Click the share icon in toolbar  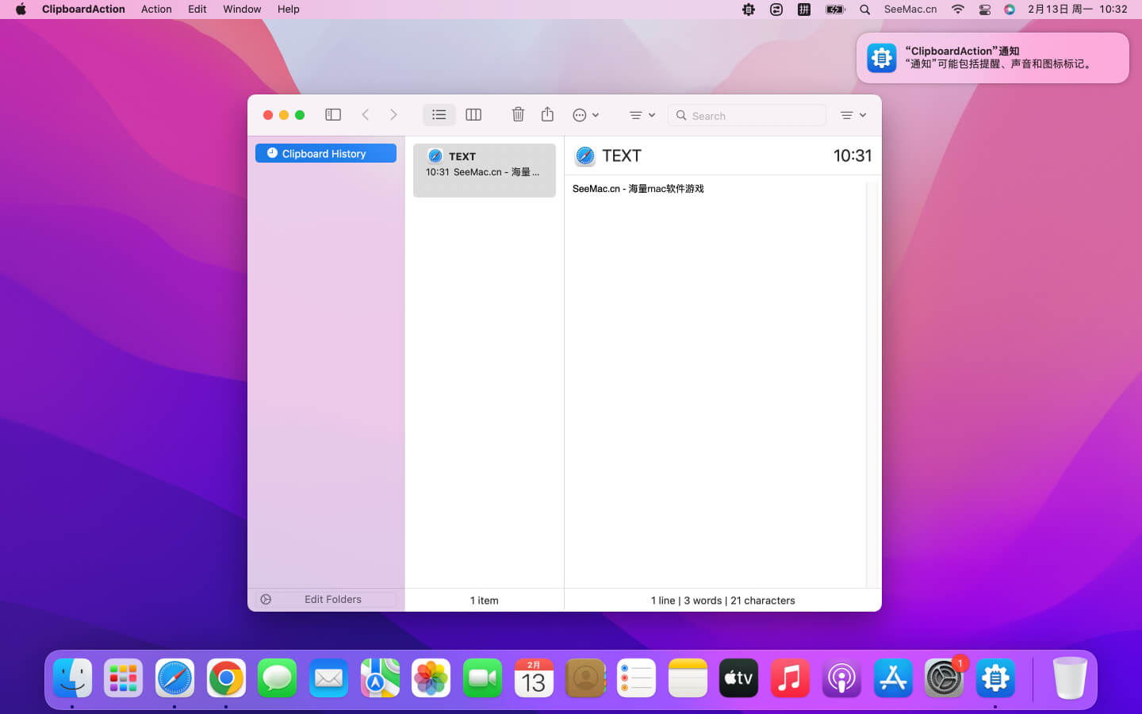[x=547, y=115]
